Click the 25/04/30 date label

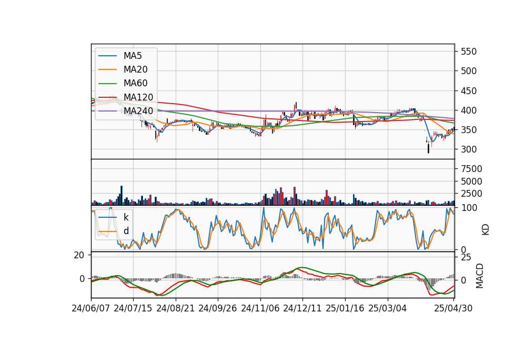(453, 308)
